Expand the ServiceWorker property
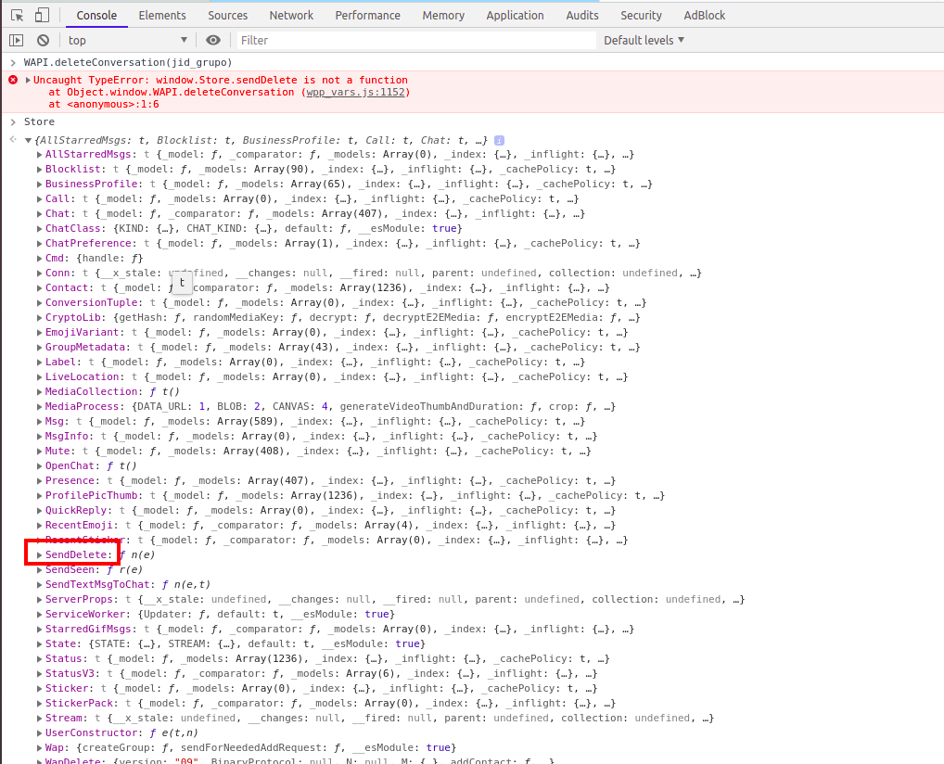944x764 pixels. [x=40, y=615]
